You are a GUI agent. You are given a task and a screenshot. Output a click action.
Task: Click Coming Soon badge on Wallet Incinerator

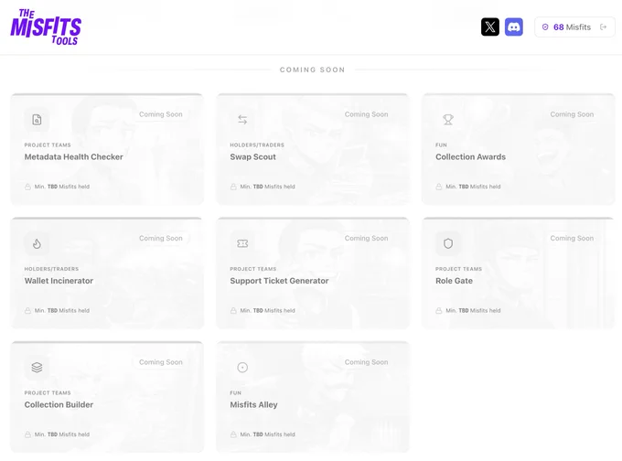[x=161, y=238]
